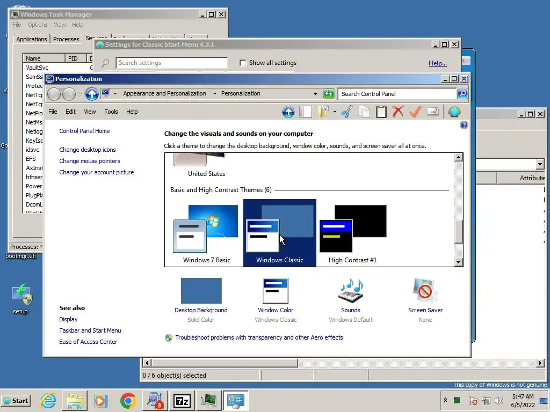The width and height of the screenshot is (550, 412).
Task: Open Windows Media Player from taskbar
Action: pyautogui.click(x=101, y=400)
